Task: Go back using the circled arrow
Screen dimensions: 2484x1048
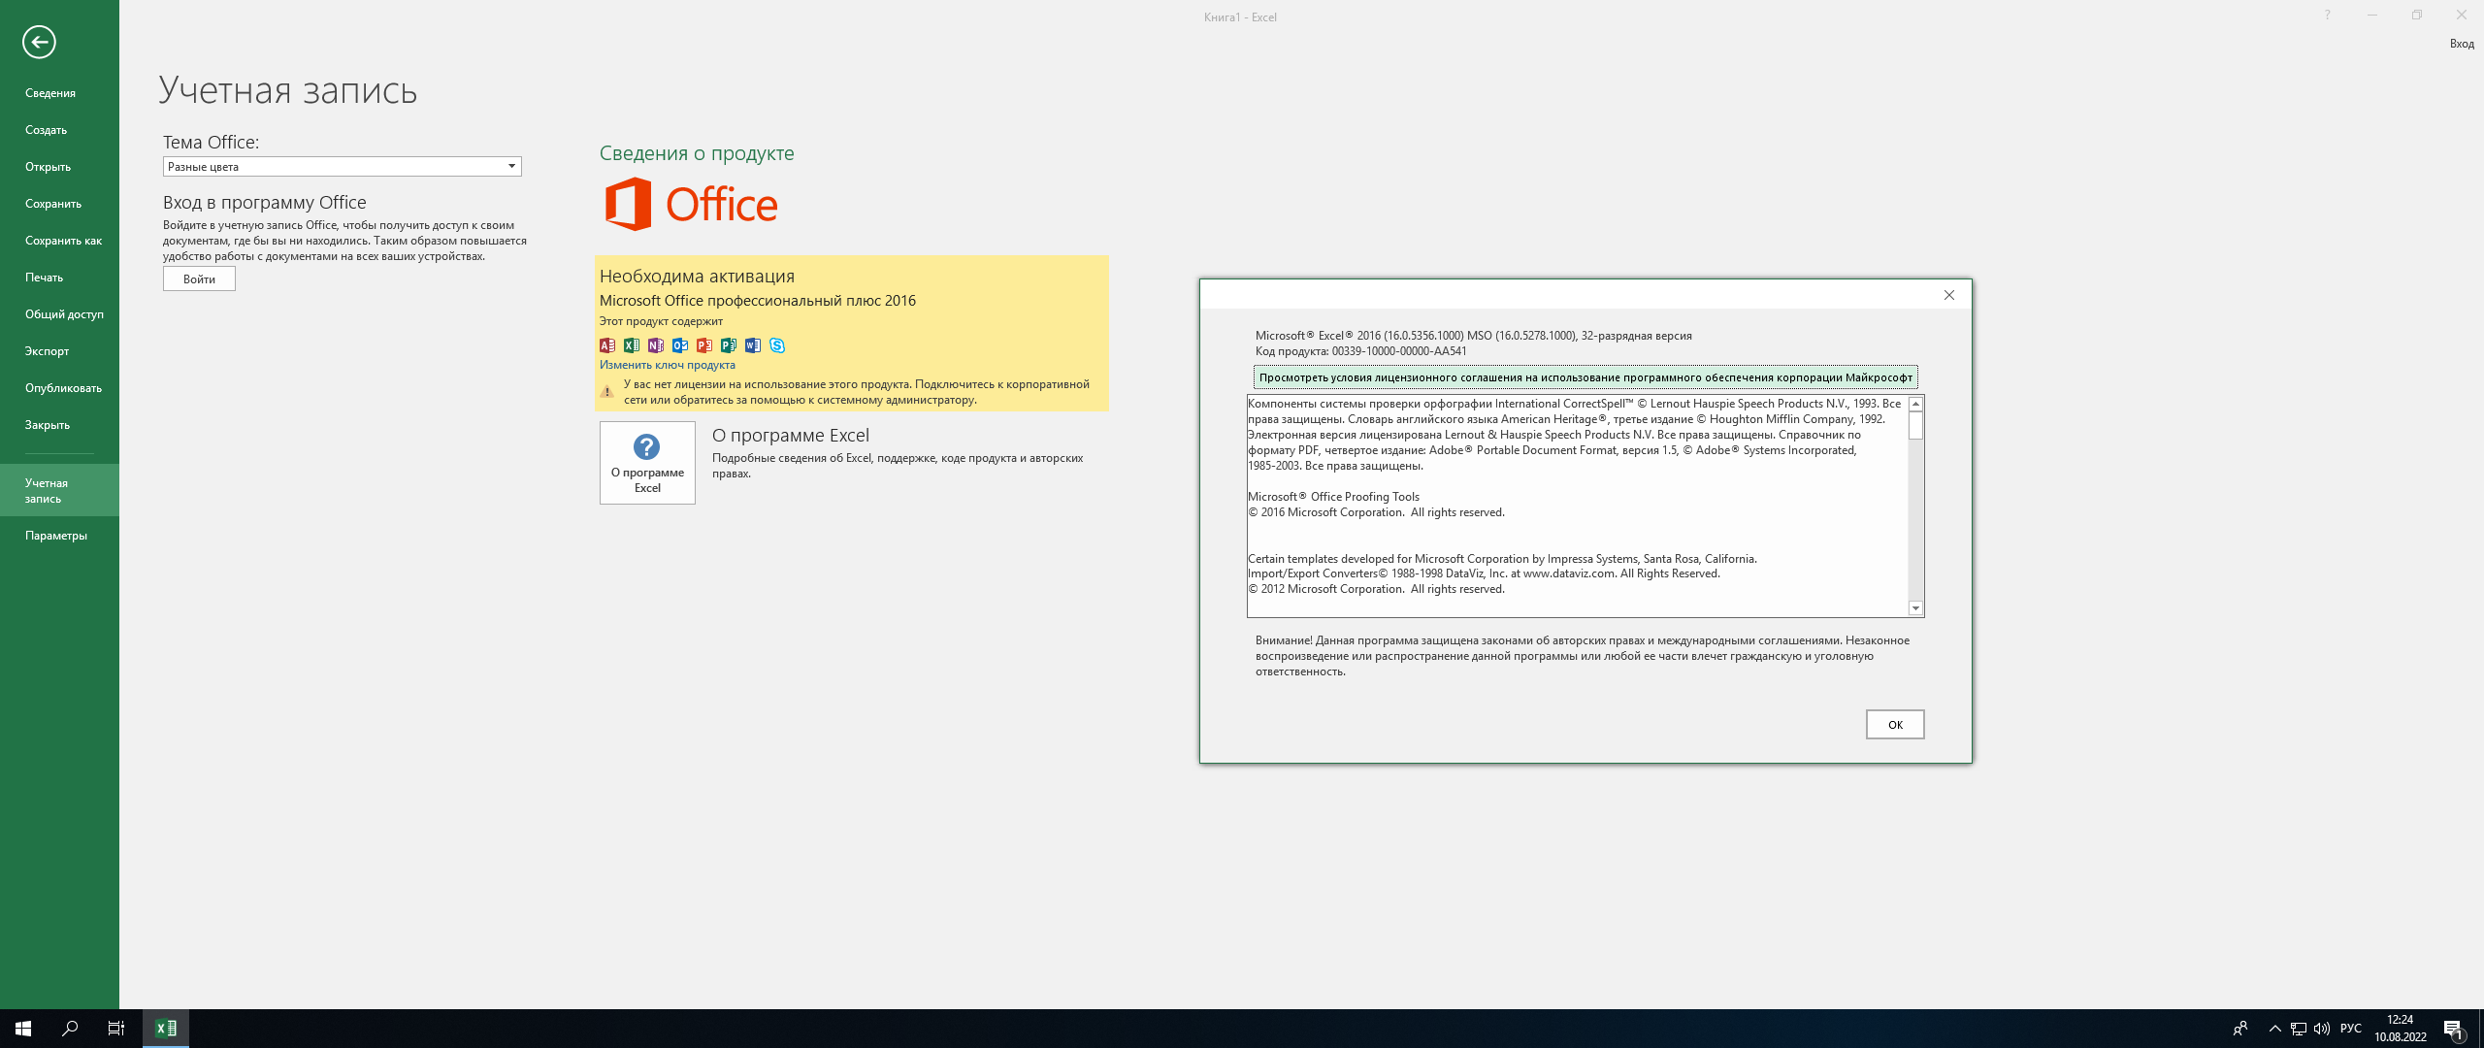Action: [x=39, y=42]
